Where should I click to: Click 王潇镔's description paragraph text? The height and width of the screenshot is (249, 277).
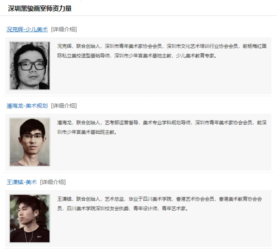click(159, 204)
